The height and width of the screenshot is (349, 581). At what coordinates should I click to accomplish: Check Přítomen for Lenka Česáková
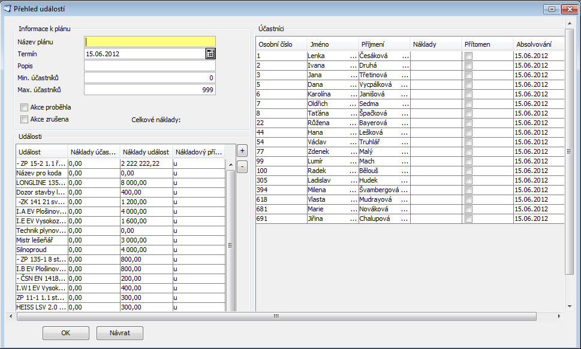pos(469,56)
